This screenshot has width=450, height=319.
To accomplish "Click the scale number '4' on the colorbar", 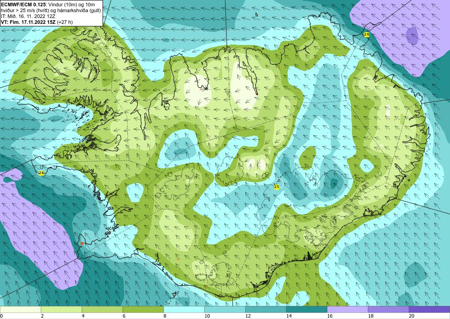I will tap(83, 316).
